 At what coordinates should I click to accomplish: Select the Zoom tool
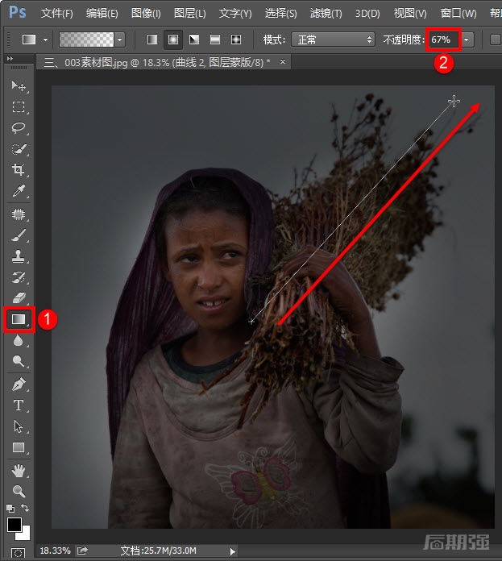pyautogui.click(x=19, y=491)
